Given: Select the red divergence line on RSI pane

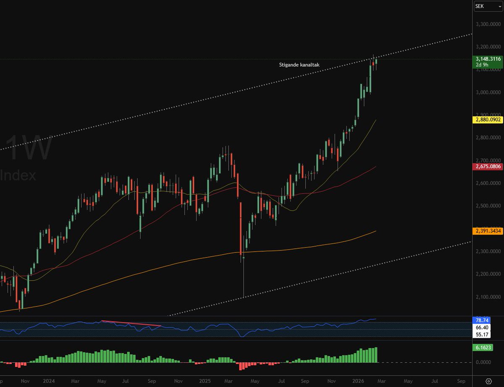Looking at the screenshot, I should pos(131,324).
